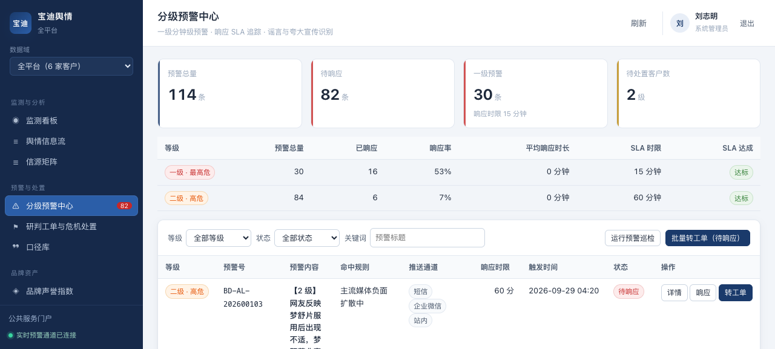This screenshot has height=349, width=775.
Task: Open 口径库 menu item
Action: [x=71, y=247]
